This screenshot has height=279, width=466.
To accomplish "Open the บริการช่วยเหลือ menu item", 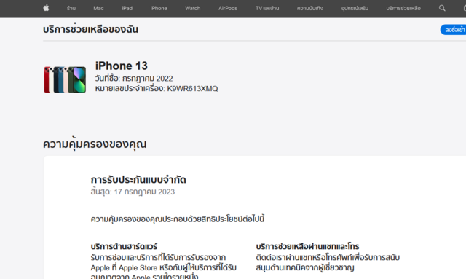I will (403, 8).
